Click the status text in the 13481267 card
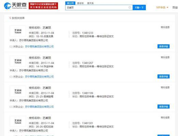Viewport: 178px width, 136px height. pyautogui.click(x=93, y=66)
